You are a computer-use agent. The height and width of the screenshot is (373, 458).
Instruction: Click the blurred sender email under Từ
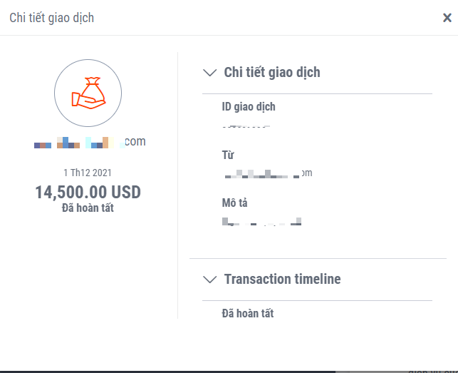tap(267, 173)
